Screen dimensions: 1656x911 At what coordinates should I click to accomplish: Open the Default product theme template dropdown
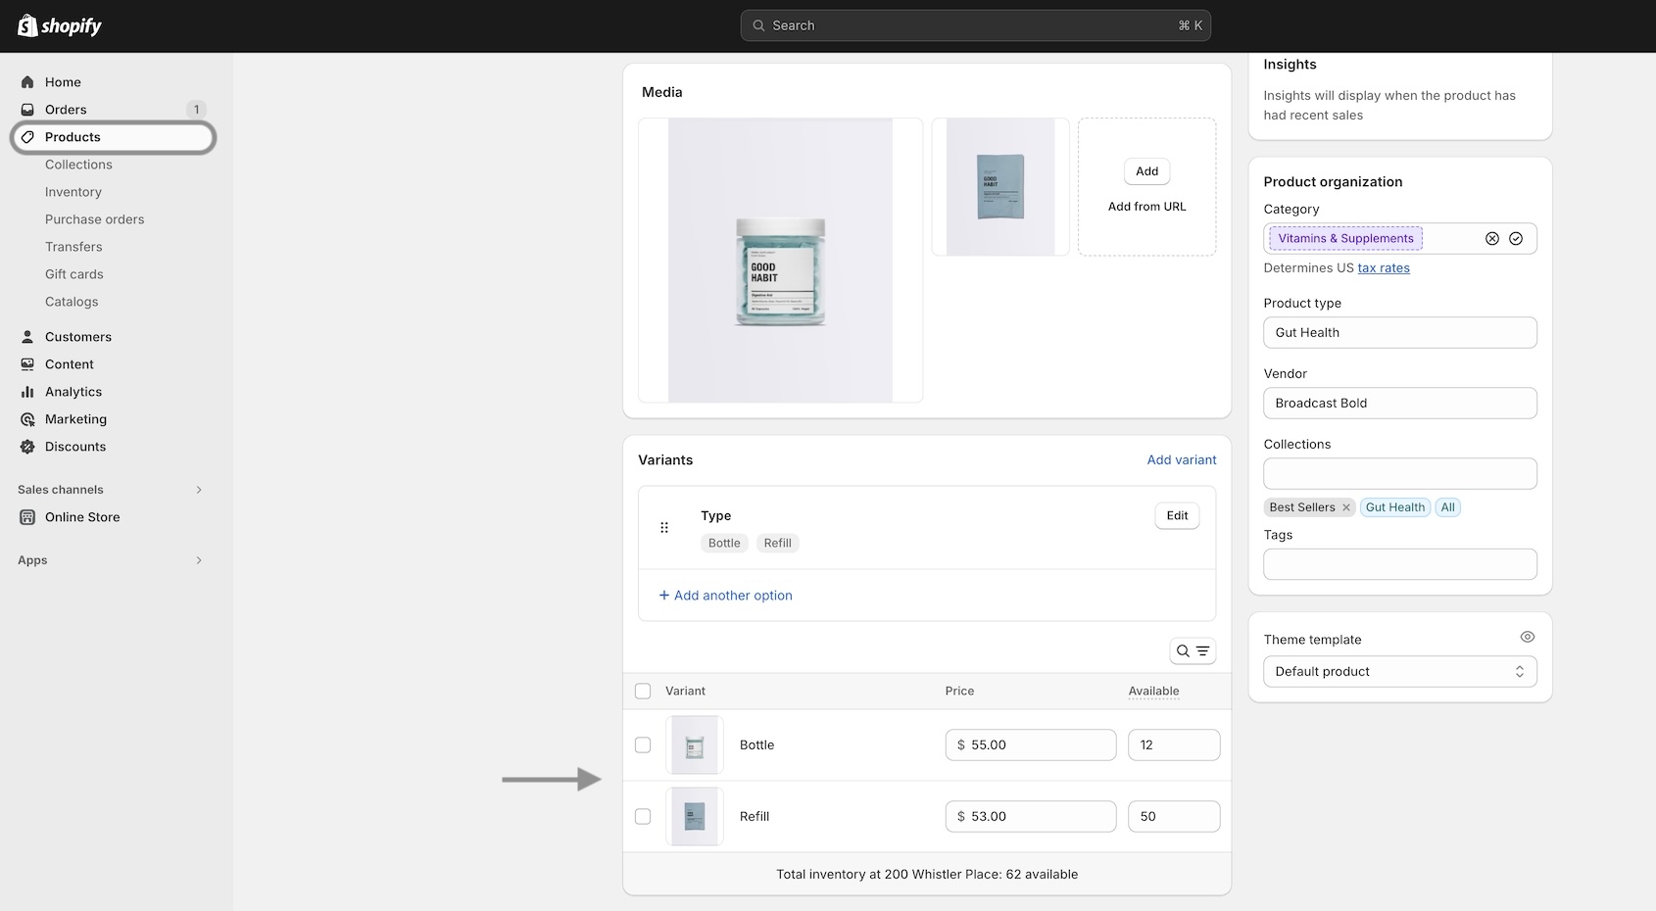(x=1399, y=672)
